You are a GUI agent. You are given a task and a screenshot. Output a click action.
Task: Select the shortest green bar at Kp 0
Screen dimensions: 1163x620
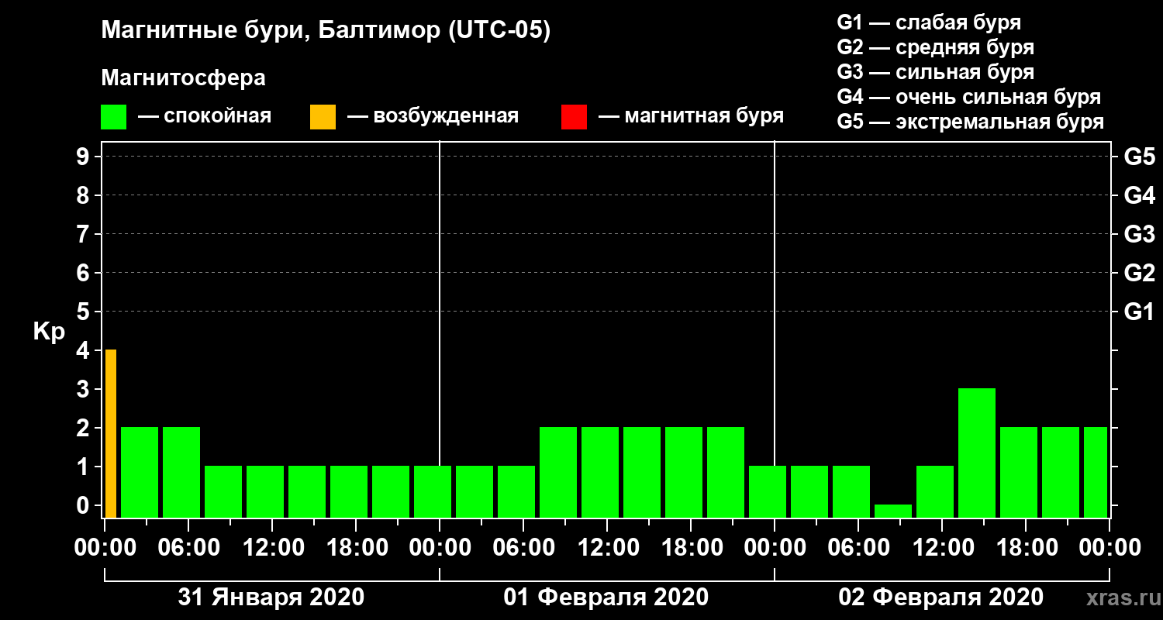pos(893,511)
